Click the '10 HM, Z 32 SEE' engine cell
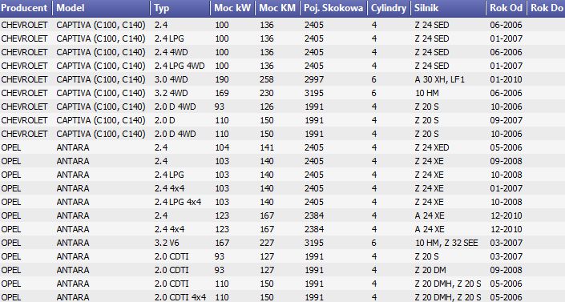565x302 pixels. pos(446,243)
